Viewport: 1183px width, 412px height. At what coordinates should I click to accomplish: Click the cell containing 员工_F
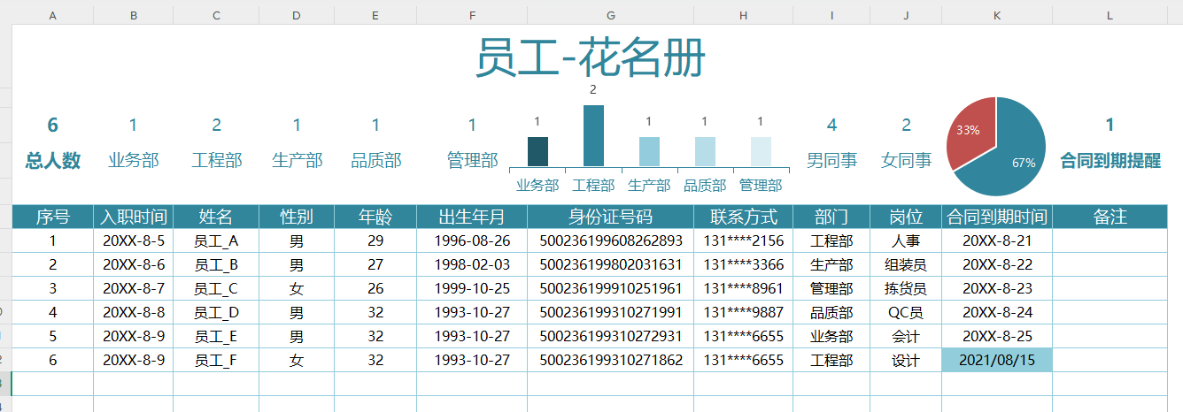click(x=216, y=360)
